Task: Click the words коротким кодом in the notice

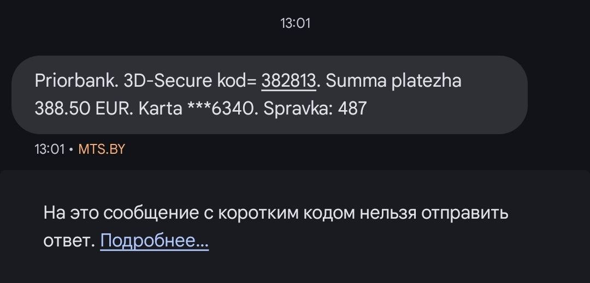Action: (x=286, y=213)
